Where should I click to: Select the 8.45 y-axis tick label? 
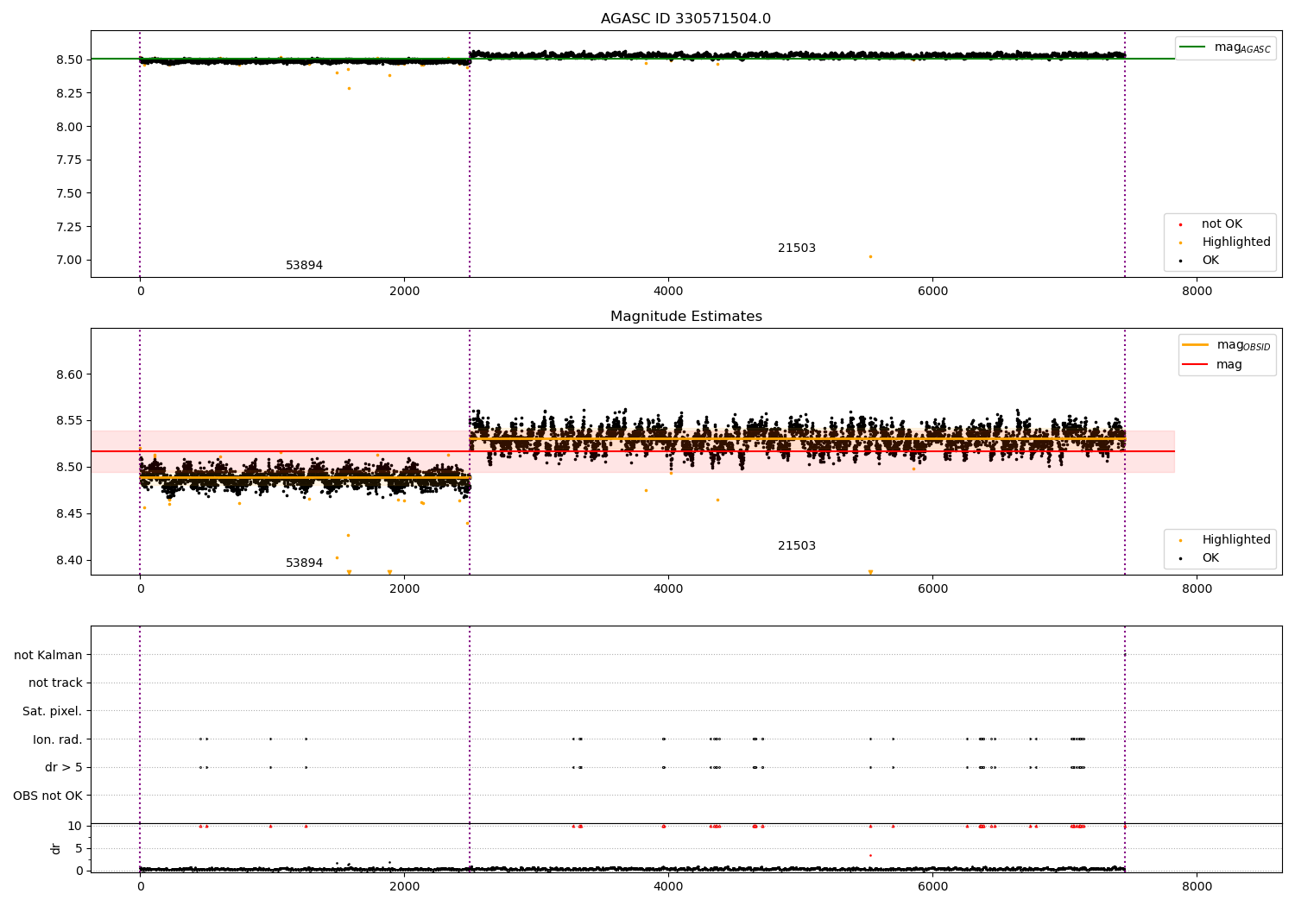[x=67, y=514]
